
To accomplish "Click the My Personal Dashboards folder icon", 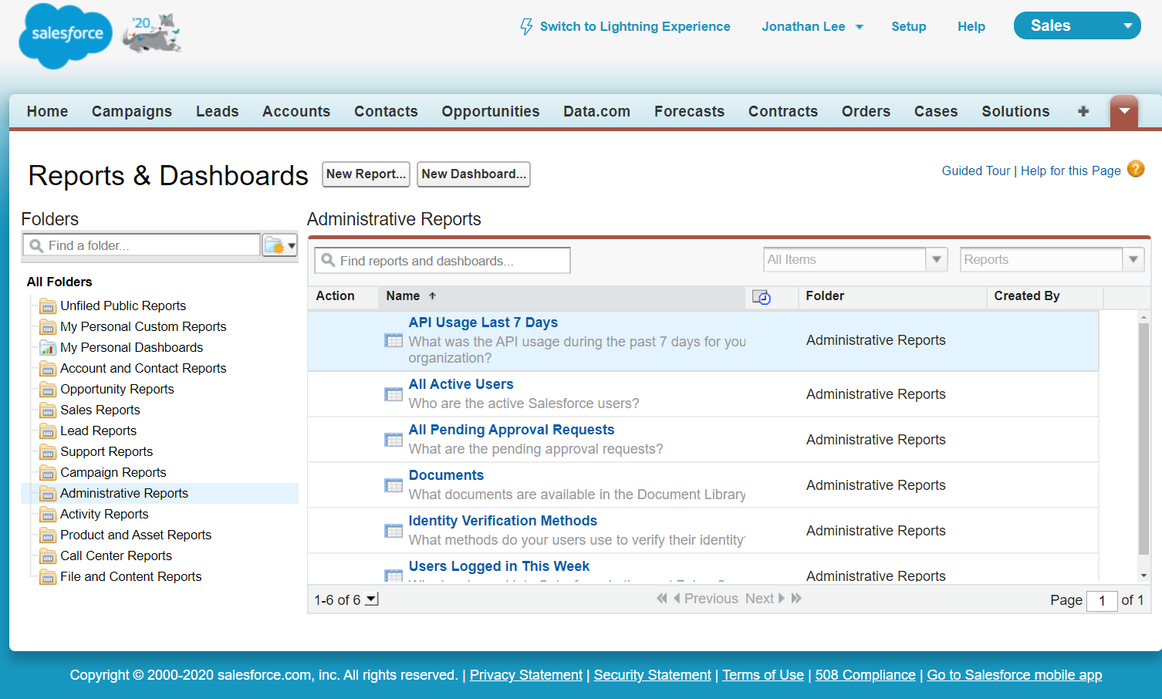I will click(x=48, y=348).
